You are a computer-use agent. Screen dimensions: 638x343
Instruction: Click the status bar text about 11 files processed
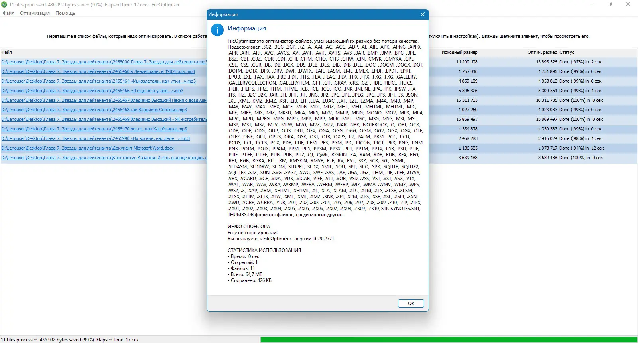point(70,340)
